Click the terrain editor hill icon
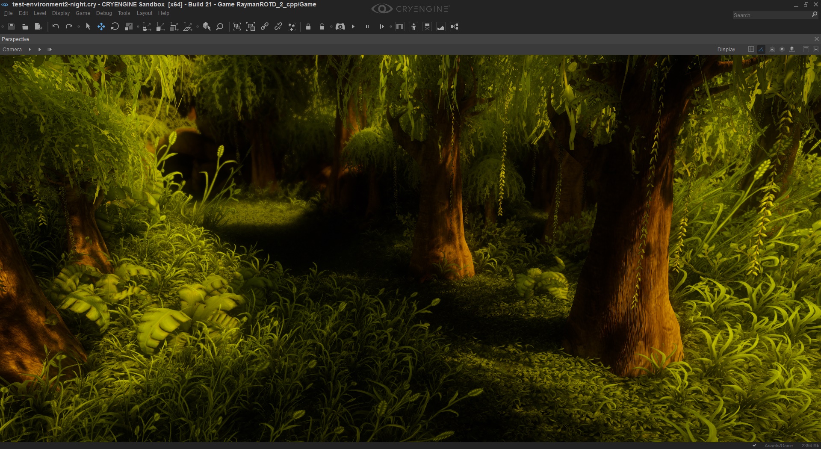 pos(441,27)
